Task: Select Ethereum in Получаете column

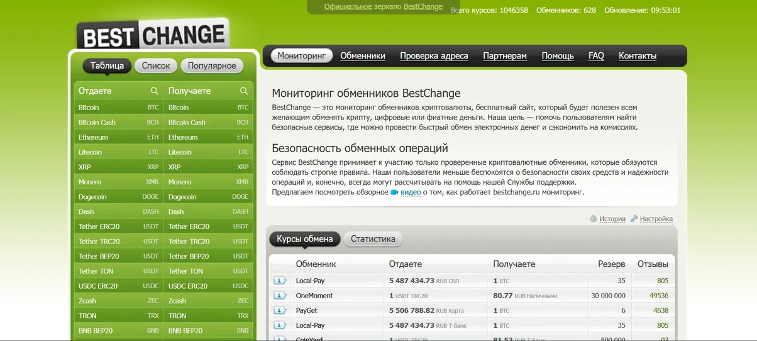Action: coord(208,137)
